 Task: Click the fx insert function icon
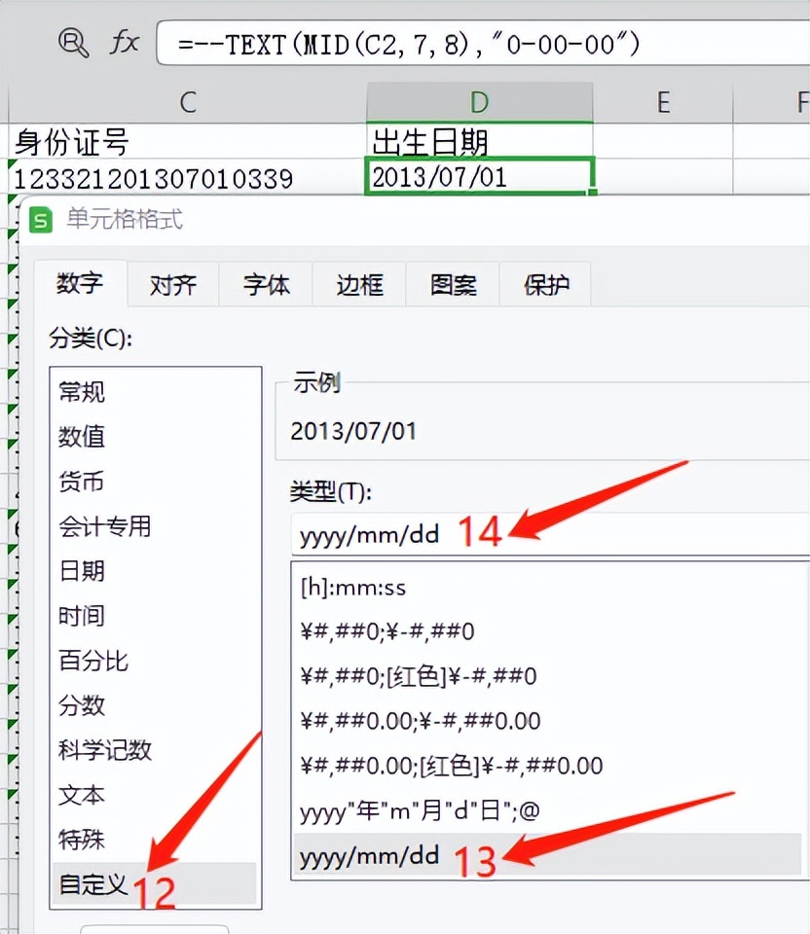(x=125, y=43)
